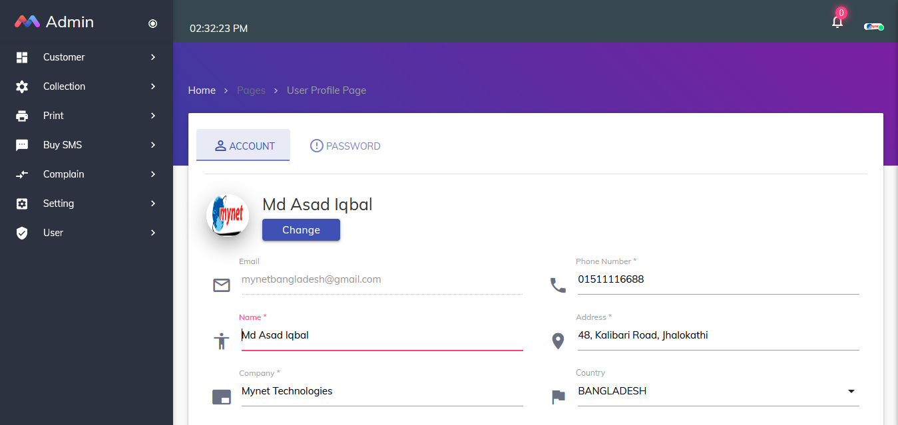The height and width of the screenshot is (425, 898).
Task: Expand the Customer menu chevron
Action: pyautogui.click(x=153, y=57)
